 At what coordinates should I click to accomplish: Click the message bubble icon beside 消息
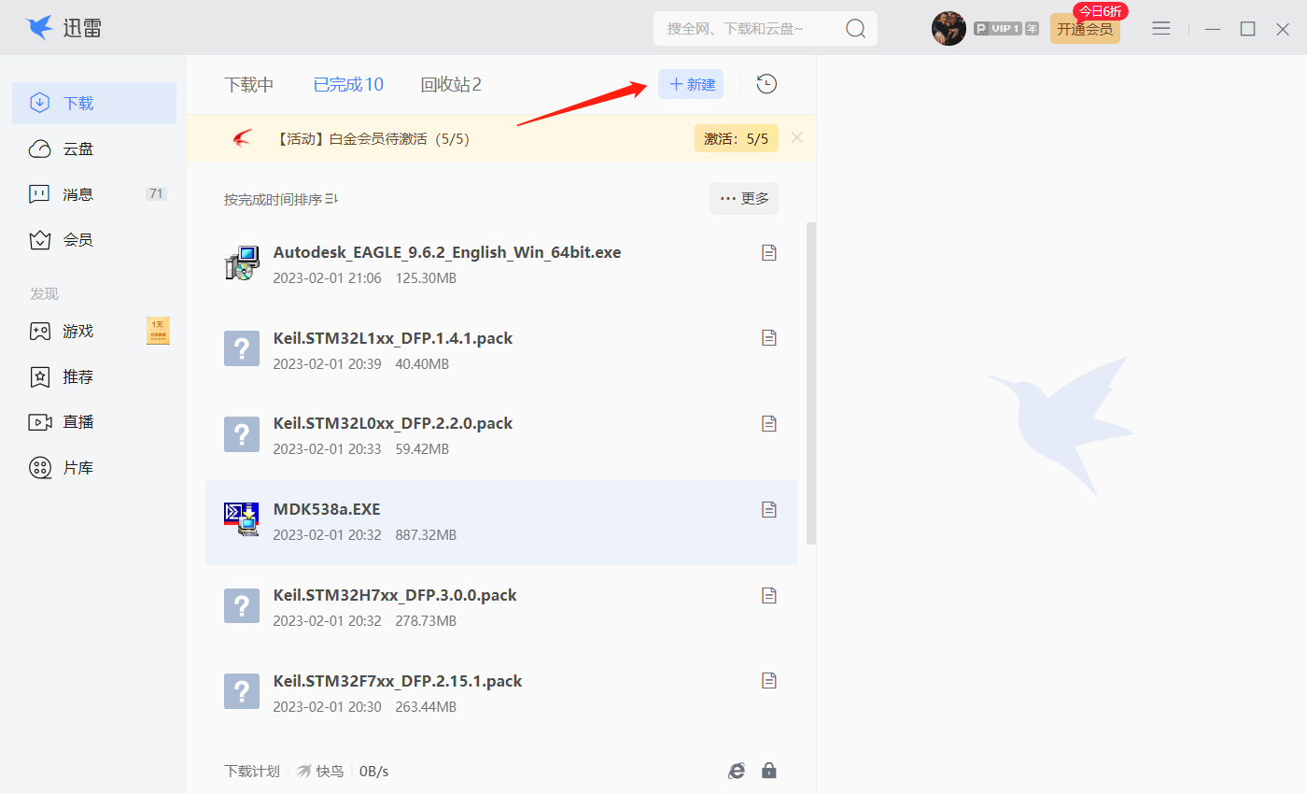(x=39, y=194)
